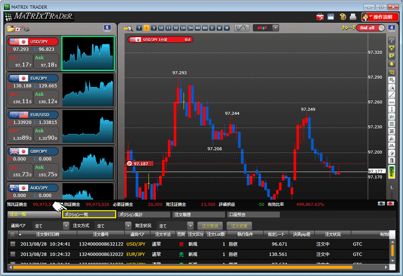Image resolution: width=403 pixels, height=276 pixels.
Task: Select the arrow cursor drawing tool
Action: 391,80
